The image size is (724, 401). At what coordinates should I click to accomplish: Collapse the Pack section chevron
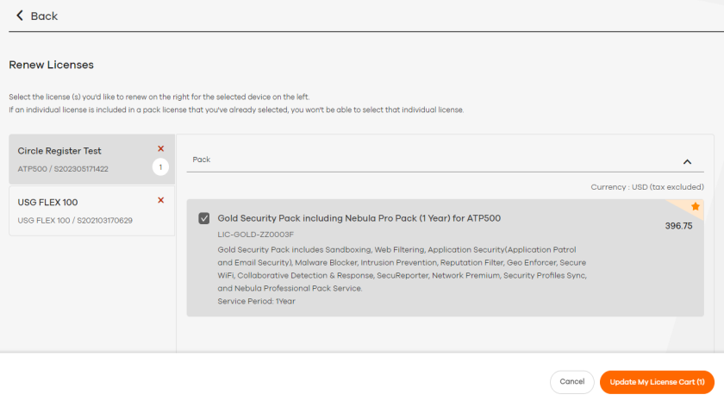tap(687, 162)
